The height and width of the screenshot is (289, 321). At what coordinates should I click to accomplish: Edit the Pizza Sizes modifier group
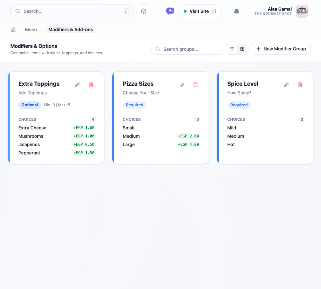pos(182,84)
